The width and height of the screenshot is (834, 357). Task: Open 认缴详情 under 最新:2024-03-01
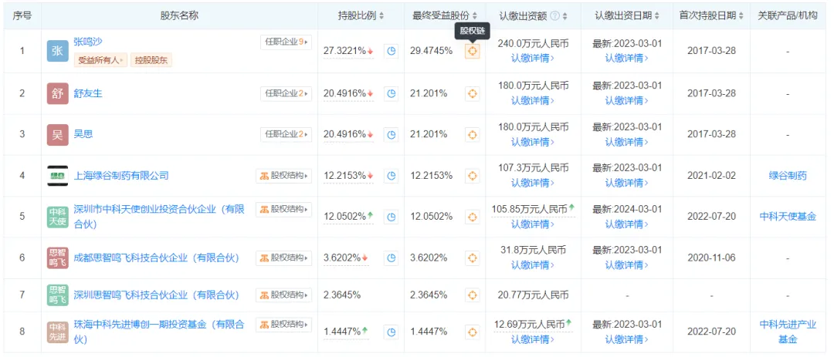[627, 224]
